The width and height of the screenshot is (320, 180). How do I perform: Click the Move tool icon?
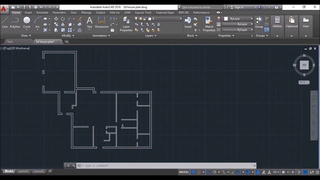point(56,19)
